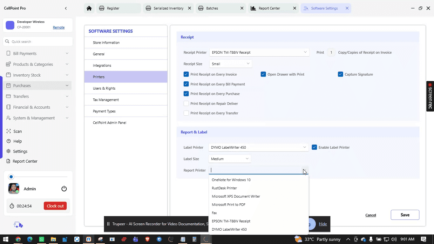Click the ScreenRec side widget

coord(430,96)
